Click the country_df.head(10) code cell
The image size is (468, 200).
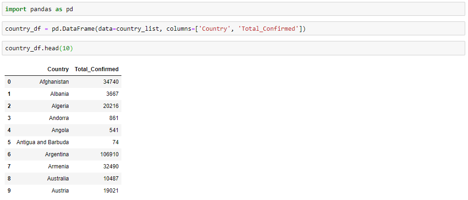(234, 48)
